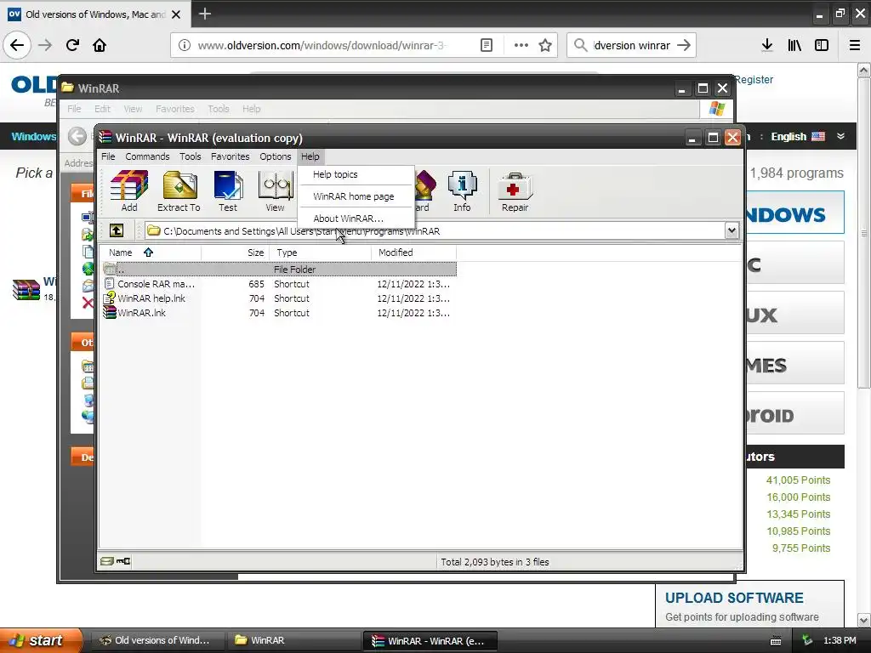Image resolution: width=871 pixels, height=653 pixels.
Task: Reload the page with Firefox refresh icon
Action: 72,45
